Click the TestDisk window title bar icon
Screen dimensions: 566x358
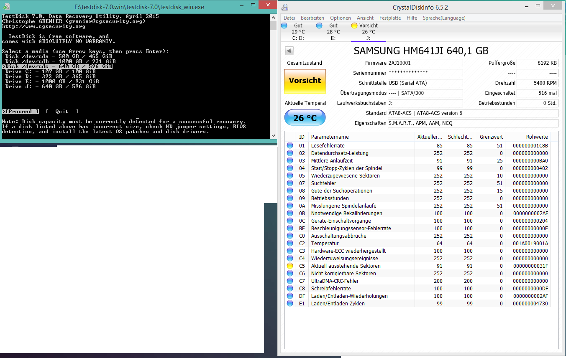tap(6, 7)
